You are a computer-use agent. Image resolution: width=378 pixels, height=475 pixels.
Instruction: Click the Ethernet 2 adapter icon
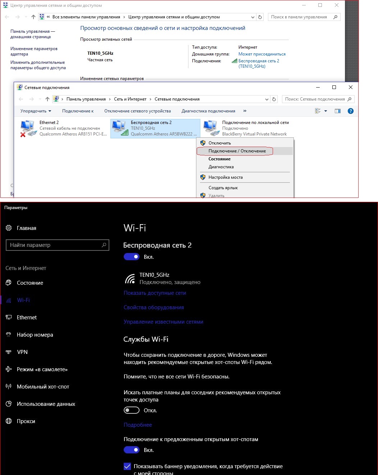click(28, 128)
